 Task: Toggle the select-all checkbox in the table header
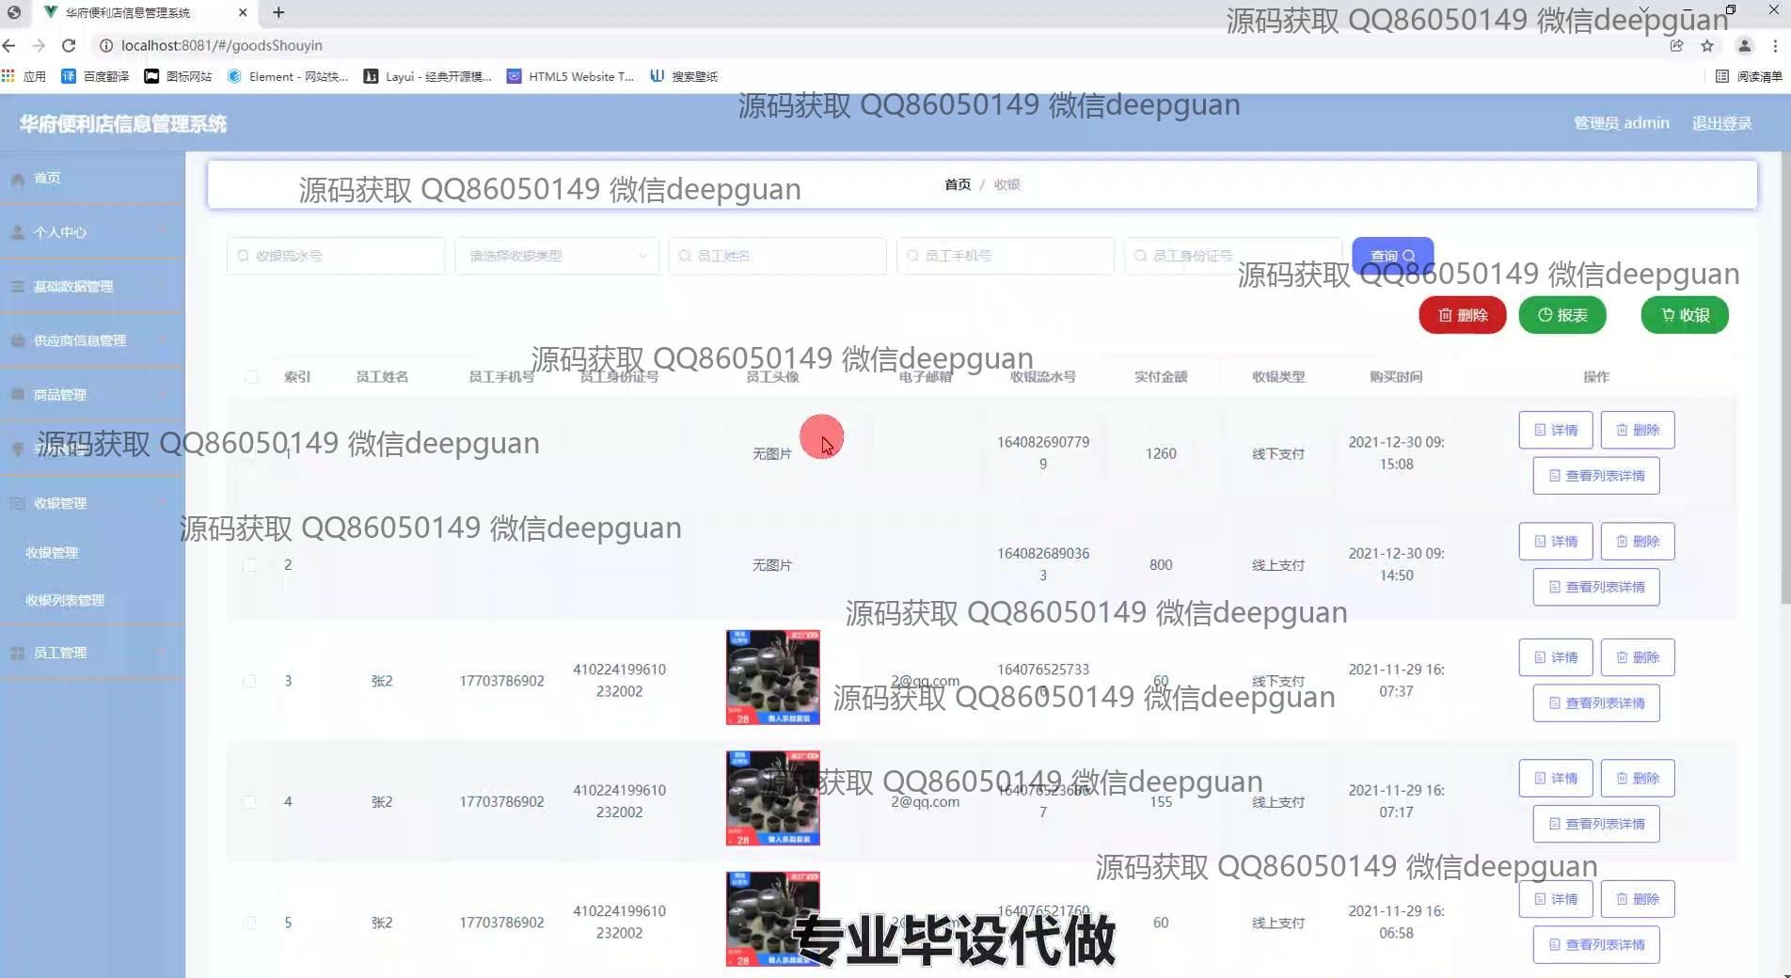pyautogui.click(x=251, y=377)
